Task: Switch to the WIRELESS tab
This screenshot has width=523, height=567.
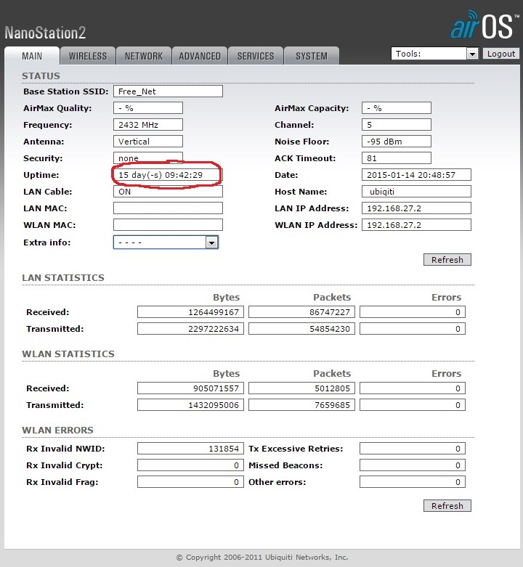Action: pos(88,56)
